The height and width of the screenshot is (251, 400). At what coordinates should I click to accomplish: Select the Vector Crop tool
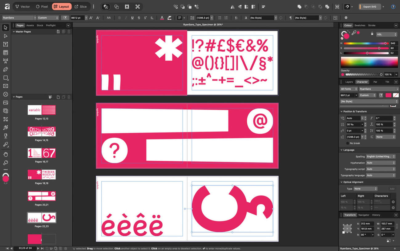(6, 119)
